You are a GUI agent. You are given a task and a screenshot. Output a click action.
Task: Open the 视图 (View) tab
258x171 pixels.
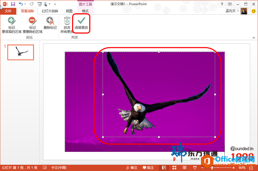[x=69, y=11]
